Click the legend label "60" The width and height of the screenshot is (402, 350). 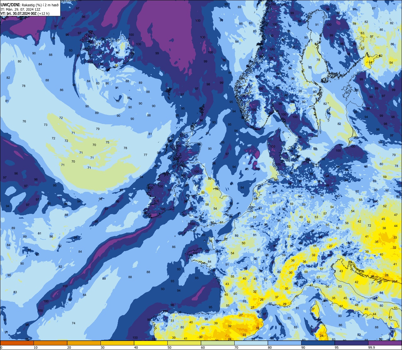(203, 347)
